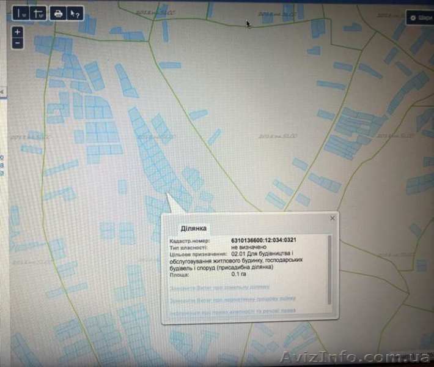Screen dimensions: 434x367
Task: Open the Шари layers panel
Action: pyautogui.click(x=420, y=18)
